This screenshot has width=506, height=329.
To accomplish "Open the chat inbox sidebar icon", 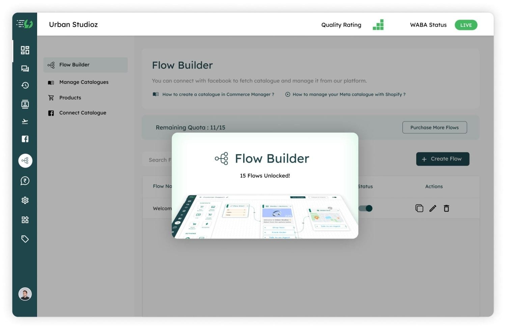I will click(x=25, y=69).
